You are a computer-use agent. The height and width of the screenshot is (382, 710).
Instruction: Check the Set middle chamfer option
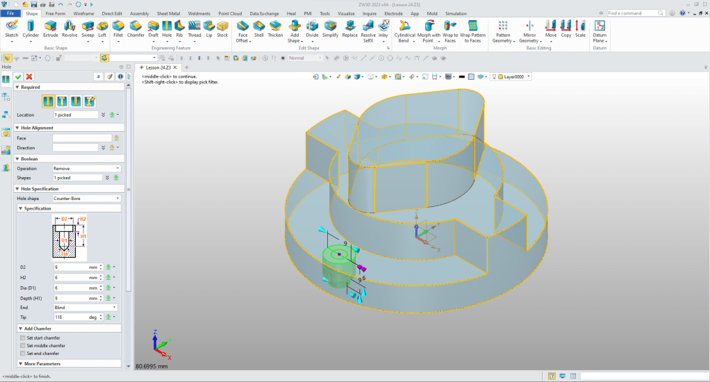pyautogui.click(x=23, y=345)
